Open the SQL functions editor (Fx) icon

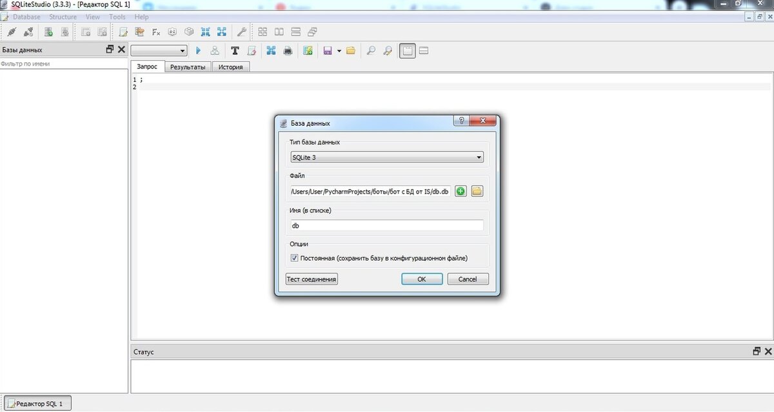[x=156, y=32]
